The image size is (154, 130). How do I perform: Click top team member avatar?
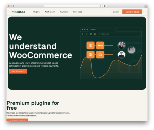(122, 45)
